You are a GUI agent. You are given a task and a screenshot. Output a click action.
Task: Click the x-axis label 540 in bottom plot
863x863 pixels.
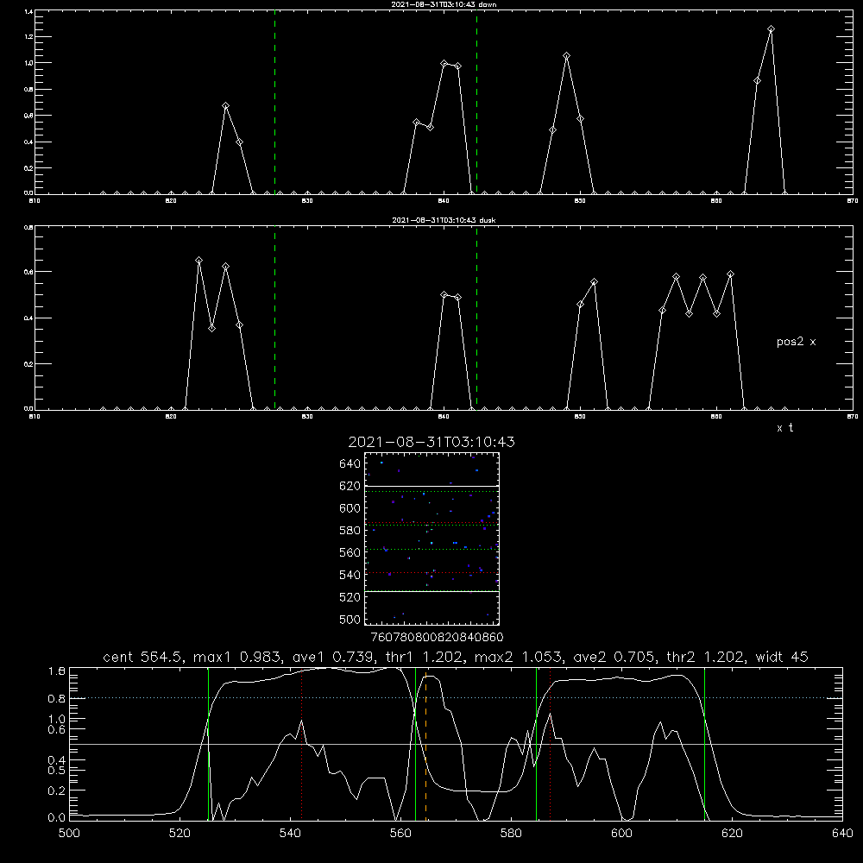[x=290, y=834]
